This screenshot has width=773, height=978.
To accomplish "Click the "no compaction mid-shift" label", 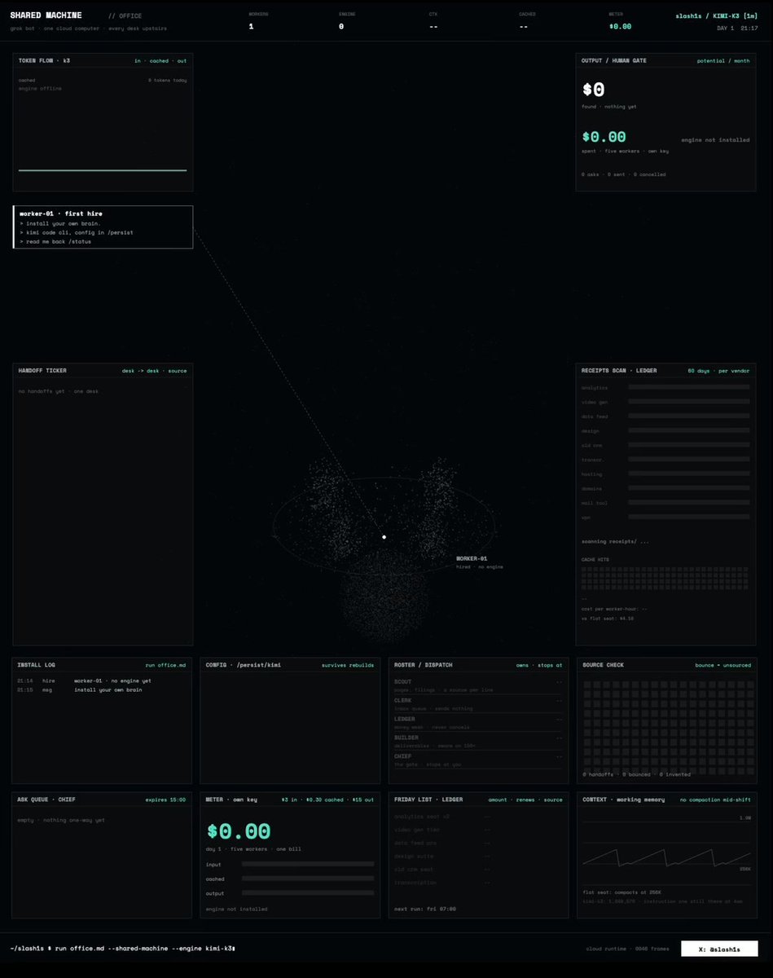I will point(715,800).
